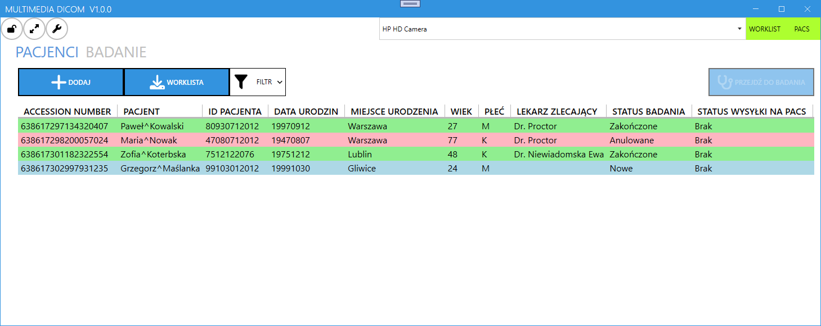Select the PACJENCI tab

pos(47,52)
